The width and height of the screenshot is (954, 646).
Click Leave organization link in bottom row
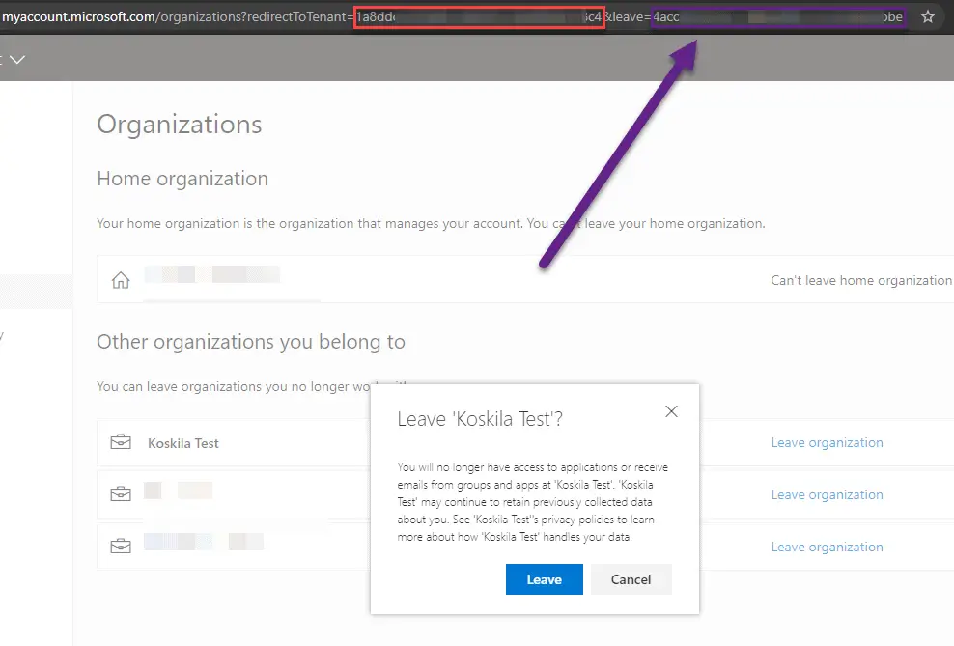coord(827,547)
